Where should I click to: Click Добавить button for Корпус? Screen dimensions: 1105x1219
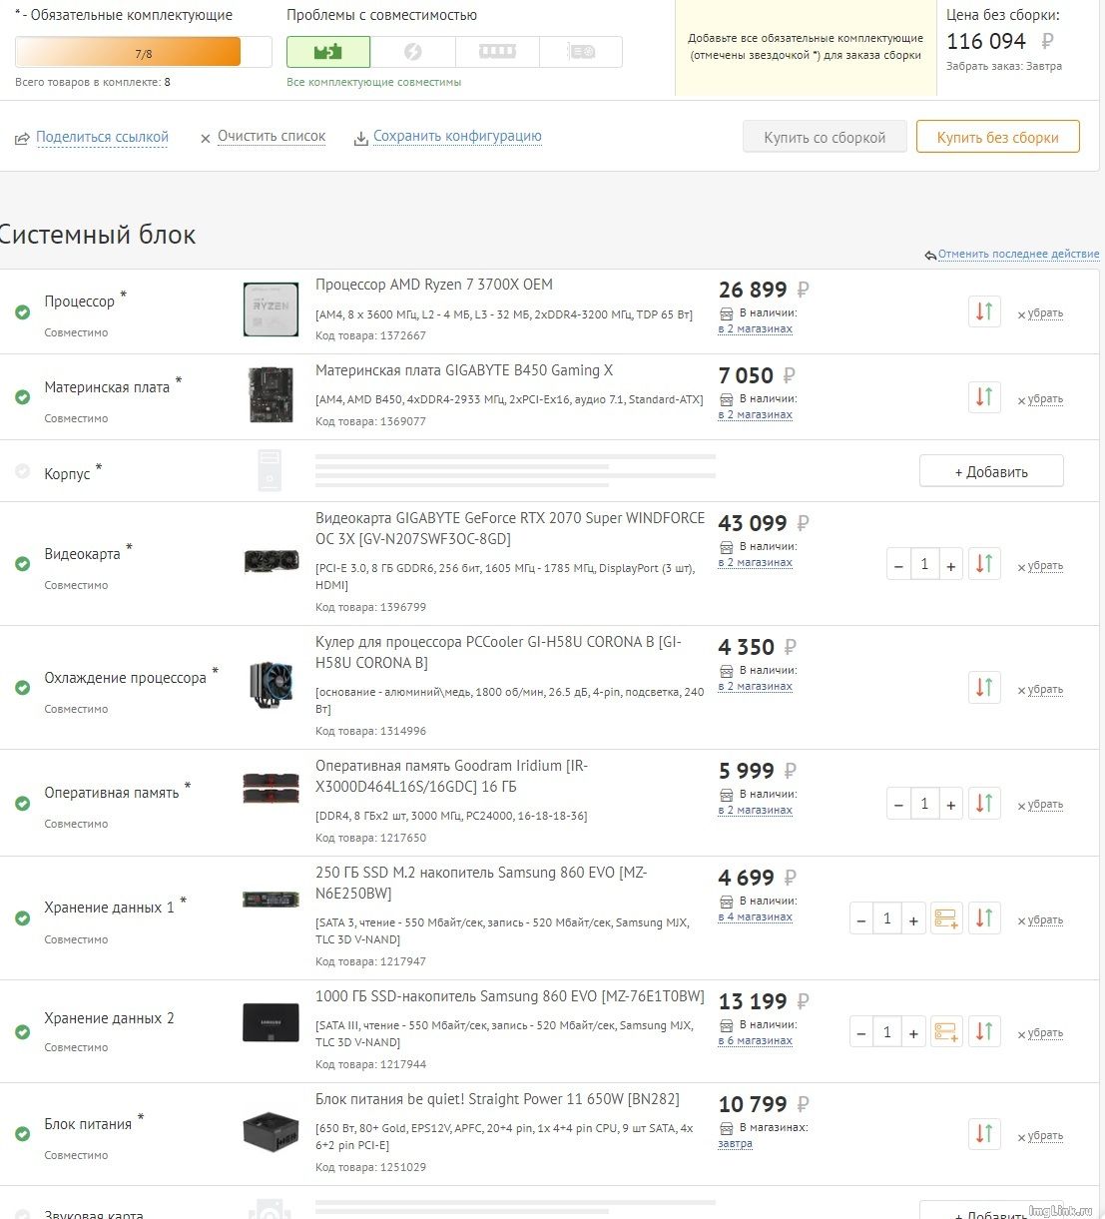pyautogui.click(x=991, y=471)
